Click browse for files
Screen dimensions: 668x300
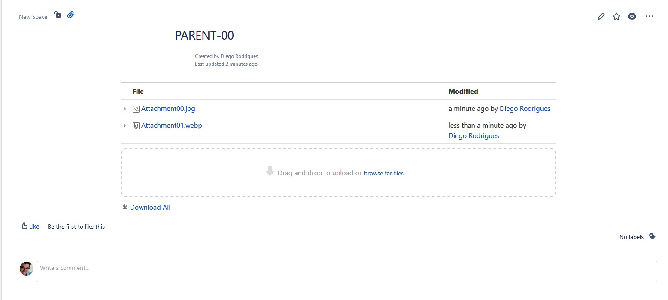[x=383, y=173]
